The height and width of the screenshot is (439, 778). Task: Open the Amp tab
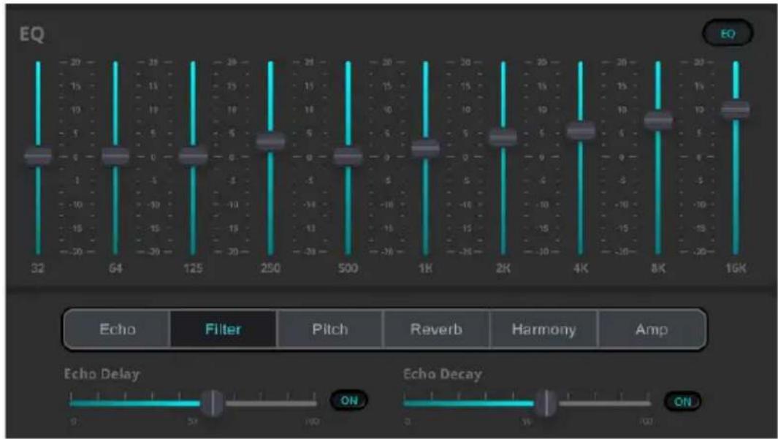[652, 329]
